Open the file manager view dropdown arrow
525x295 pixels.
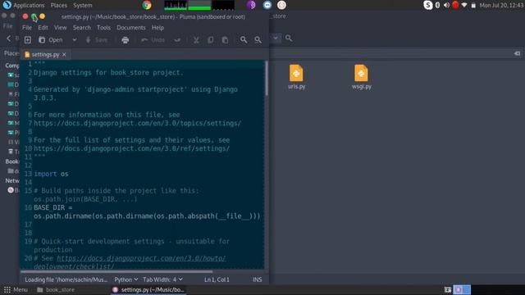pyautogui.click(x=276, y=39)
